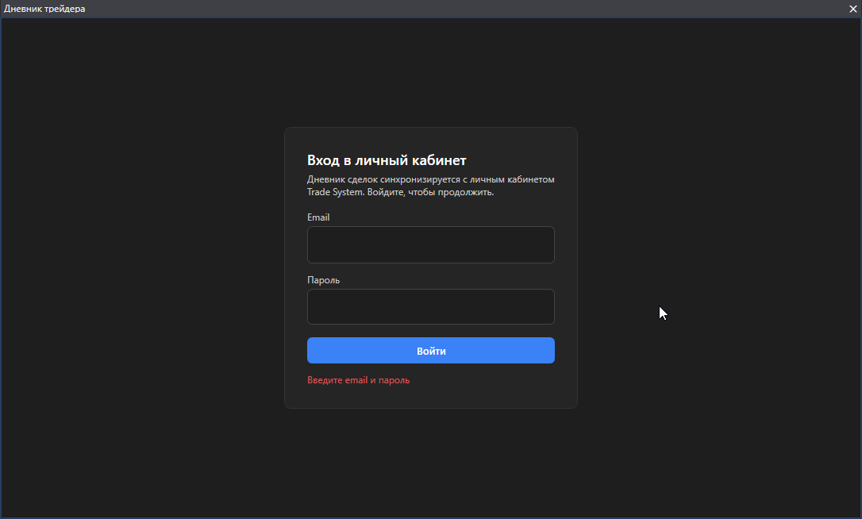Submit the form with the Войти button
The width and height of the screenshot is (862, 519).
[x=430, y=350]
